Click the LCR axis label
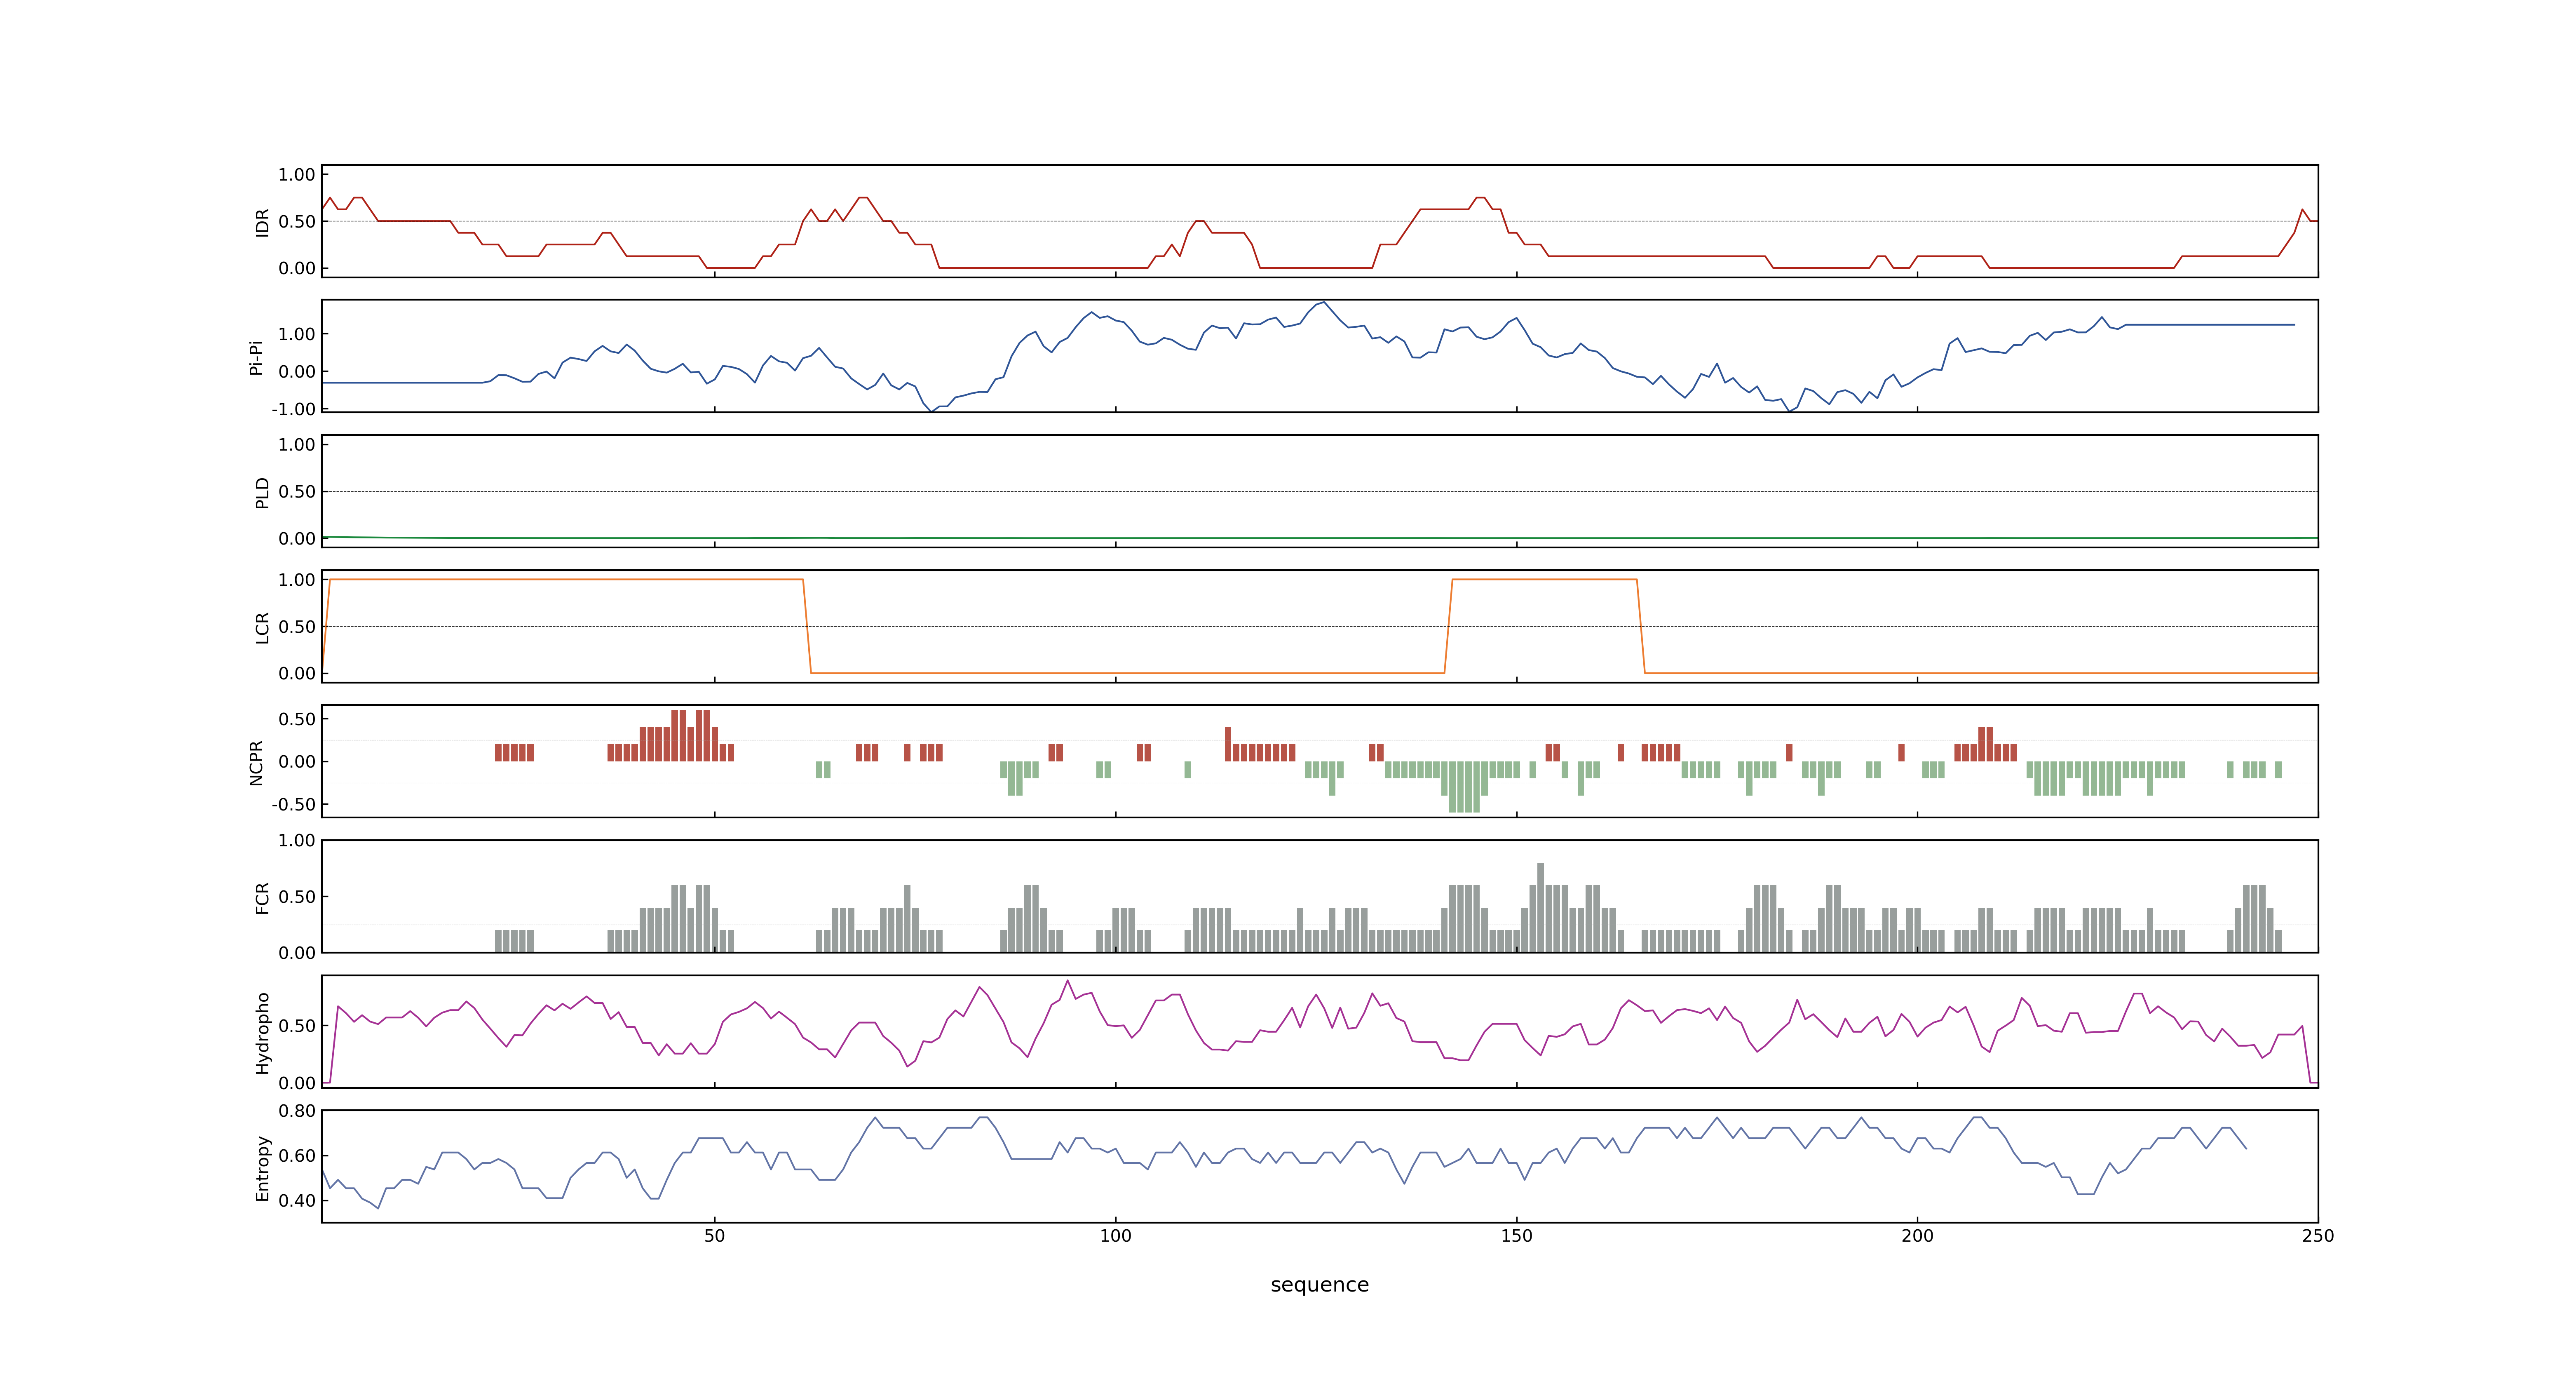 (262, 627)
